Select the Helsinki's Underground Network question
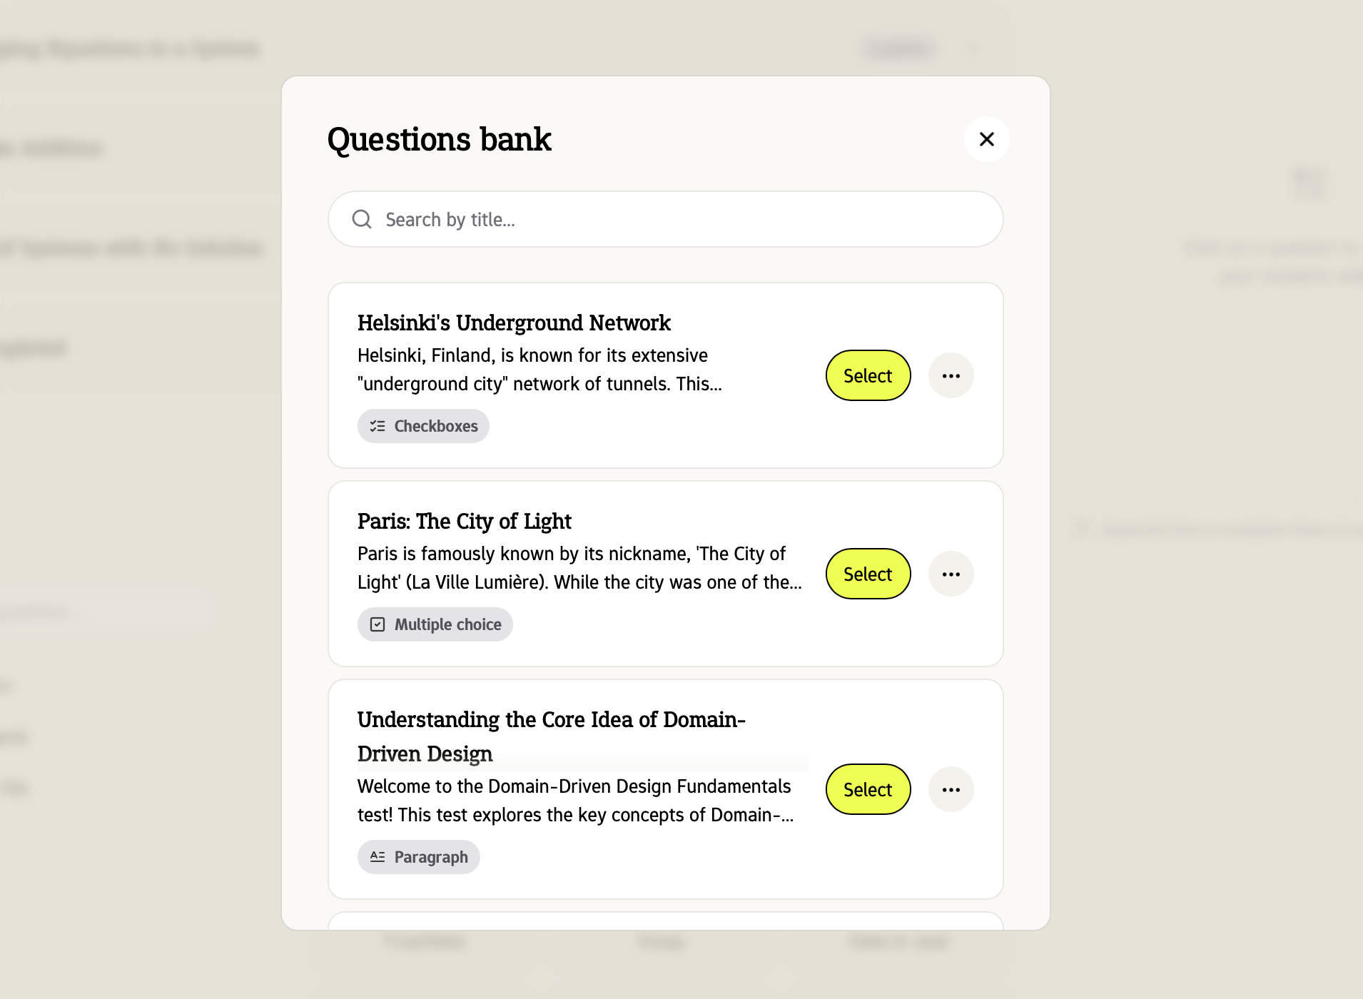 [x=868, y=375]
